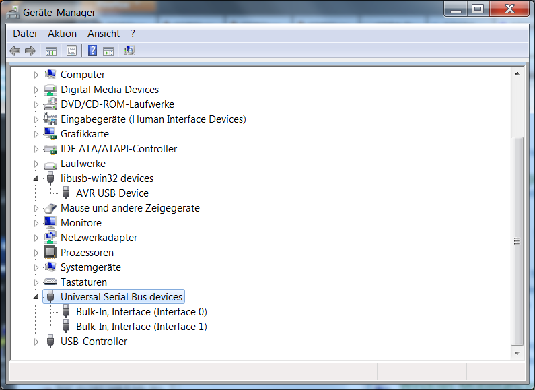
Task: Expand the USB-Controller node
Action: (x=36, y=342)
